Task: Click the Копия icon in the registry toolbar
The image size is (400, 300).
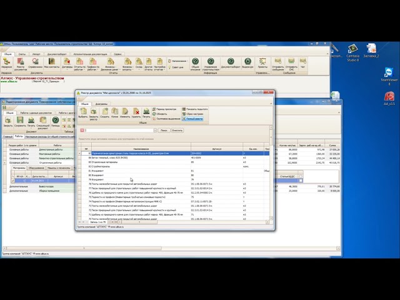Action: [114, 112]
